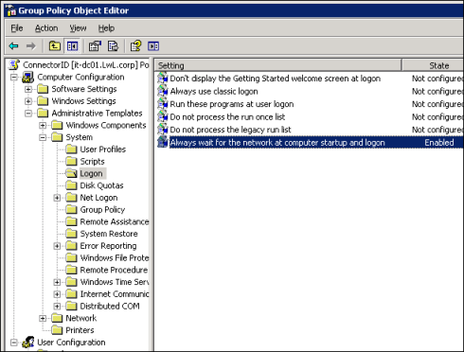Click the Scripts folder icon
Viewport: 464px width, 352px height.
pos(71,162)
